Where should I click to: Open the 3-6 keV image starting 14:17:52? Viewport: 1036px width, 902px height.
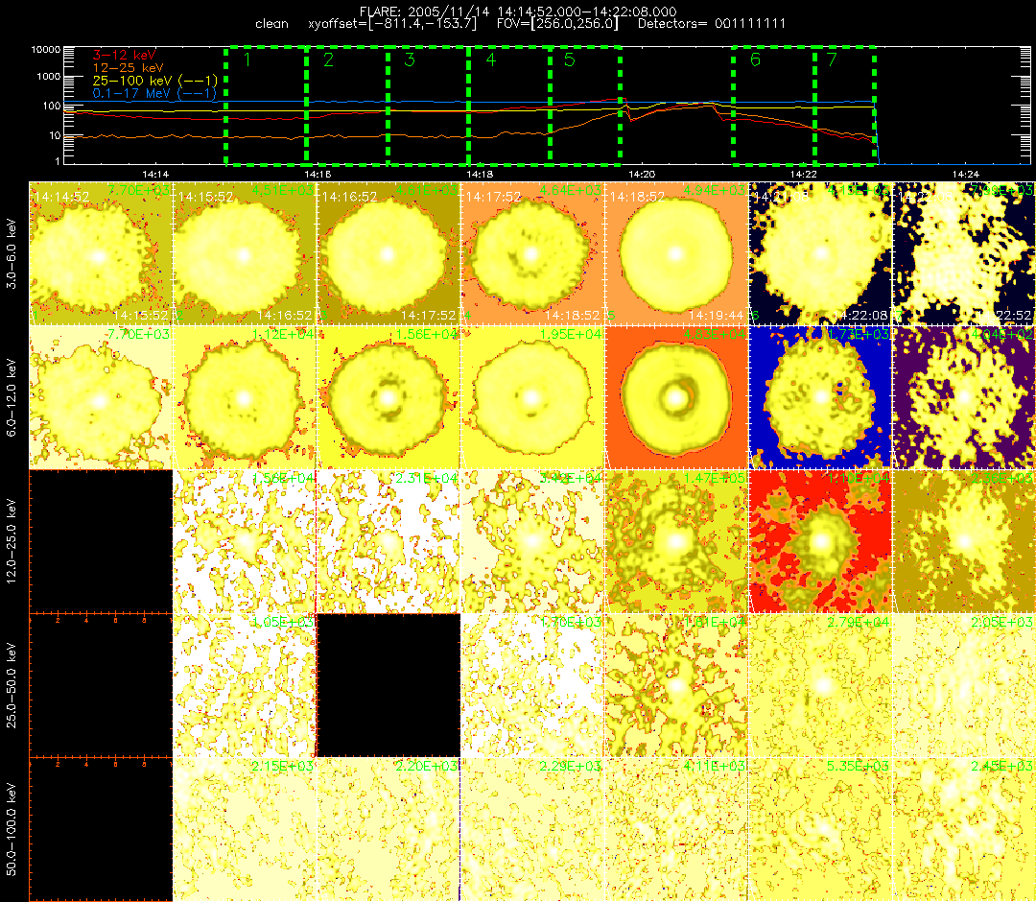[x=532, y=253]
